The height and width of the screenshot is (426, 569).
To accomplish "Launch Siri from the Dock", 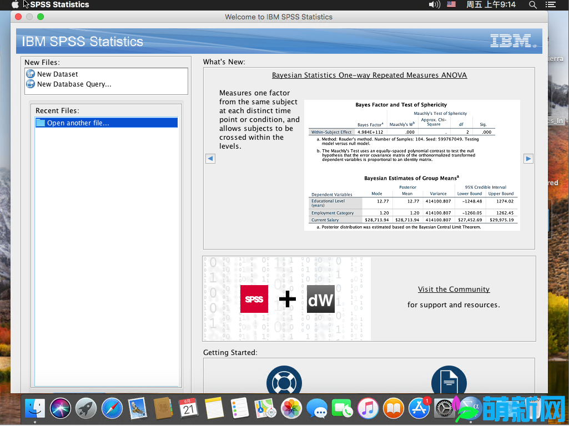I will (x=61, y=408).
